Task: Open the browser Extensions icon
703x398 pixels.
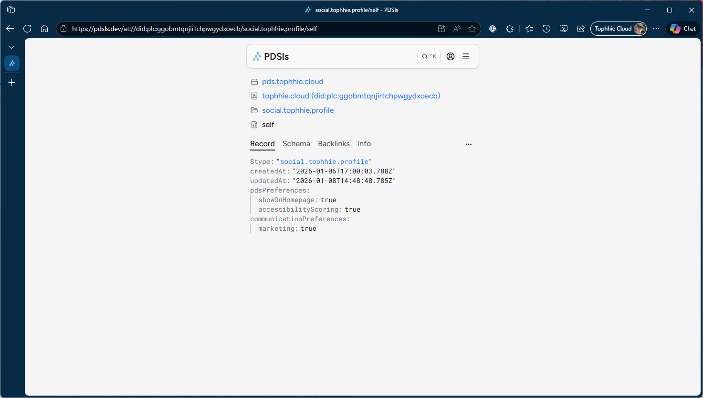Action: tap(510, 29)
